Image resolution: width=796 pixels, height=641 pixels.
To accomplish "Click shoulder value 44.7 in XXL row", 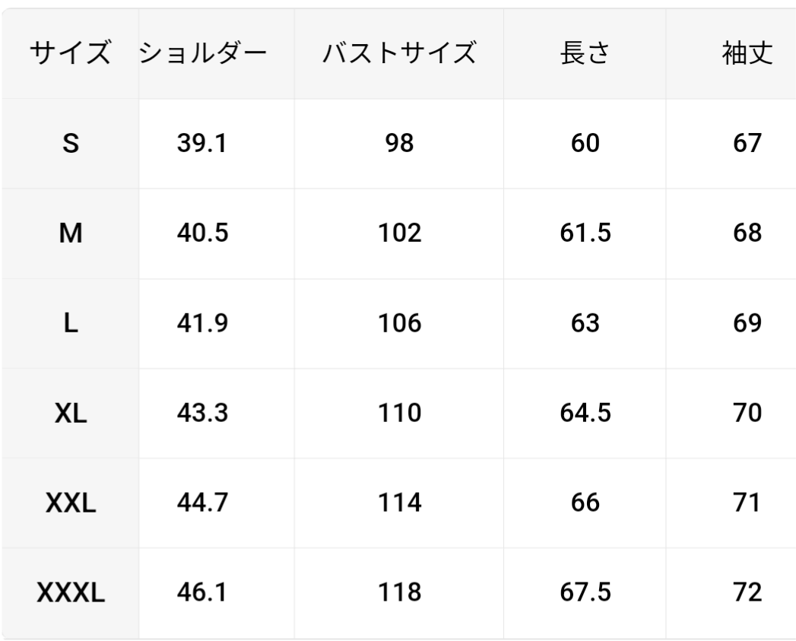I will (x=202, y=503).
